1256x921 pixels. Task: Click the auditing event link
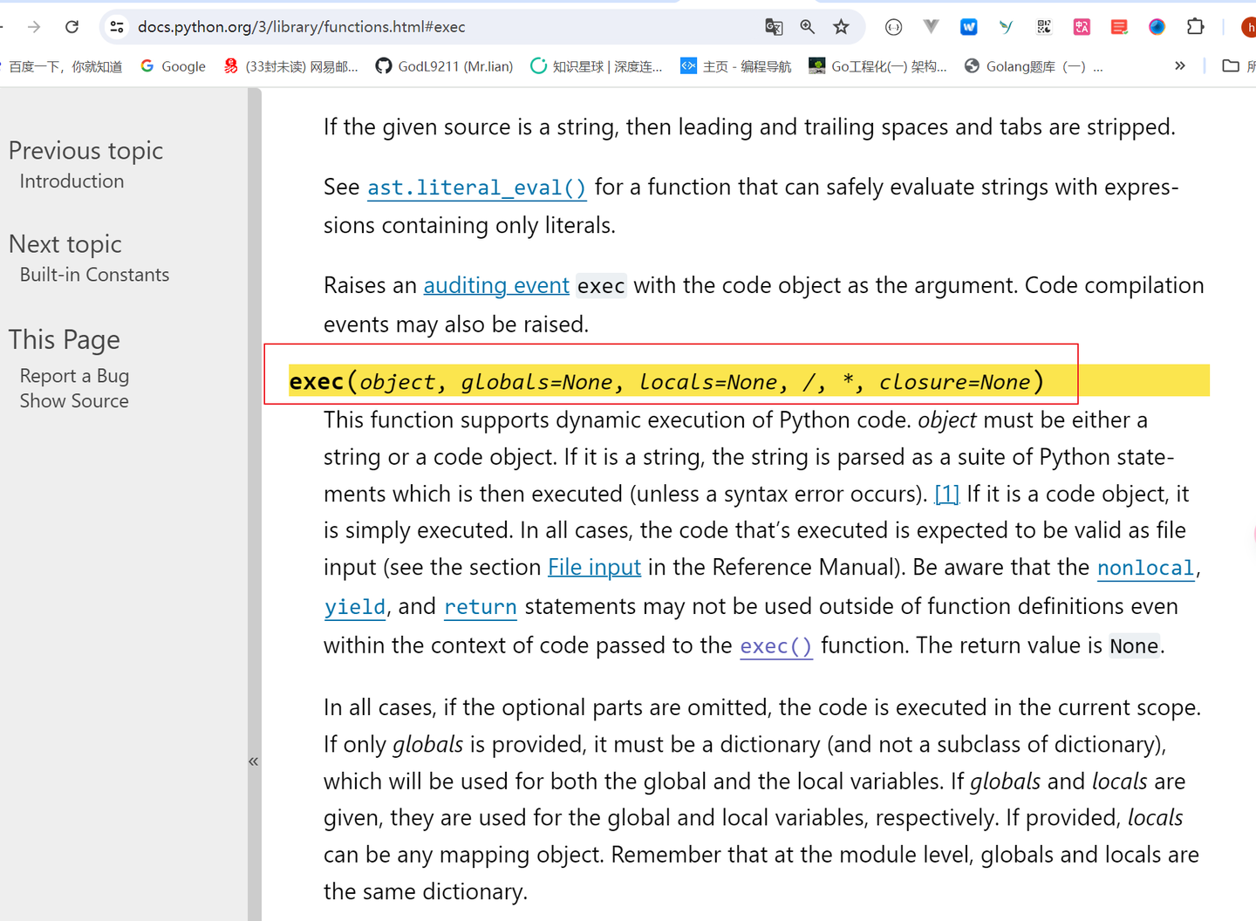tap(496, 285)
